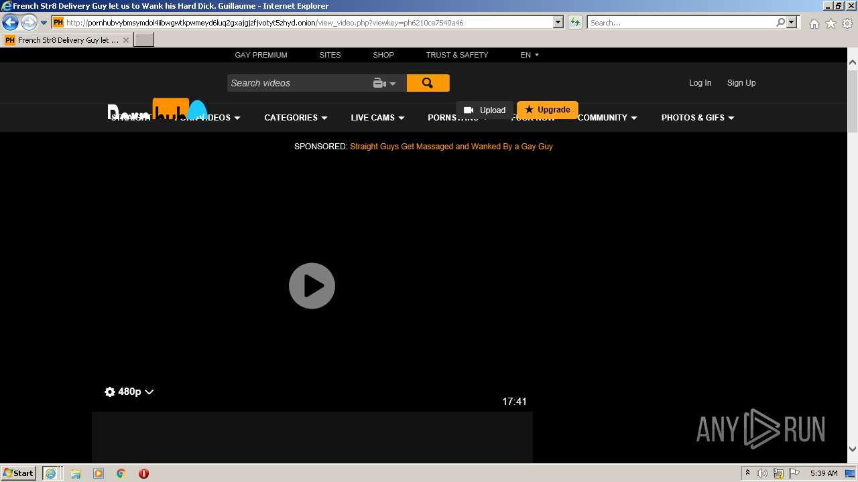Image resolution: width=858 pixels, height=482 pixels.
Task: Click the 5:39 AM system clock
Action: [824, 473]
